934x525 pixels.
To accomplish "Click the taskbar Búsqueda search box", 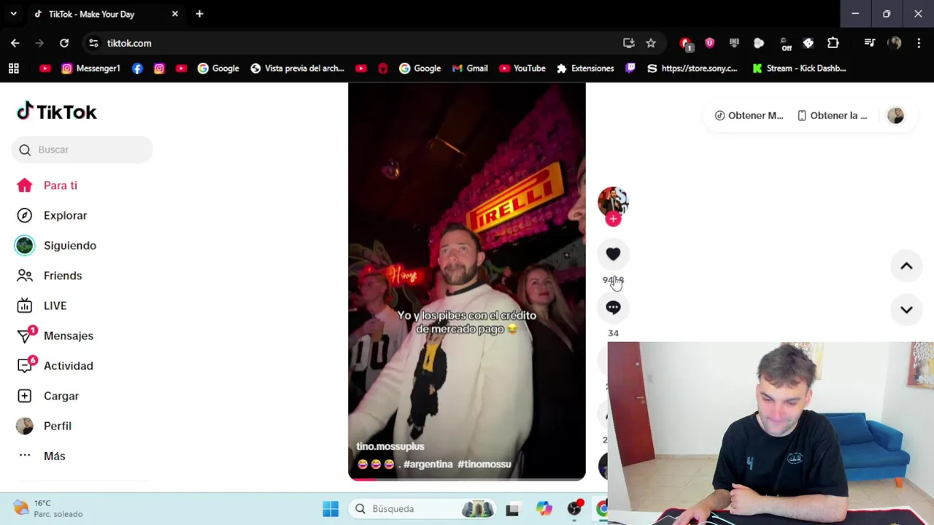I will coord(422,509).
